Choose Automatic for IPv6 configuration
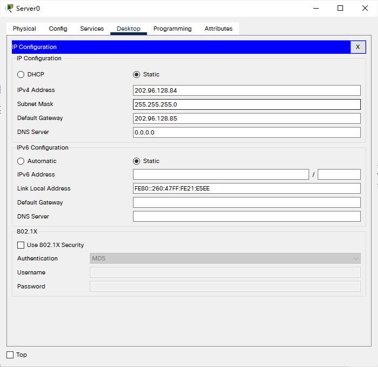Image resolution: width=378 pixels, height=367 pixels. pos(21,161)
